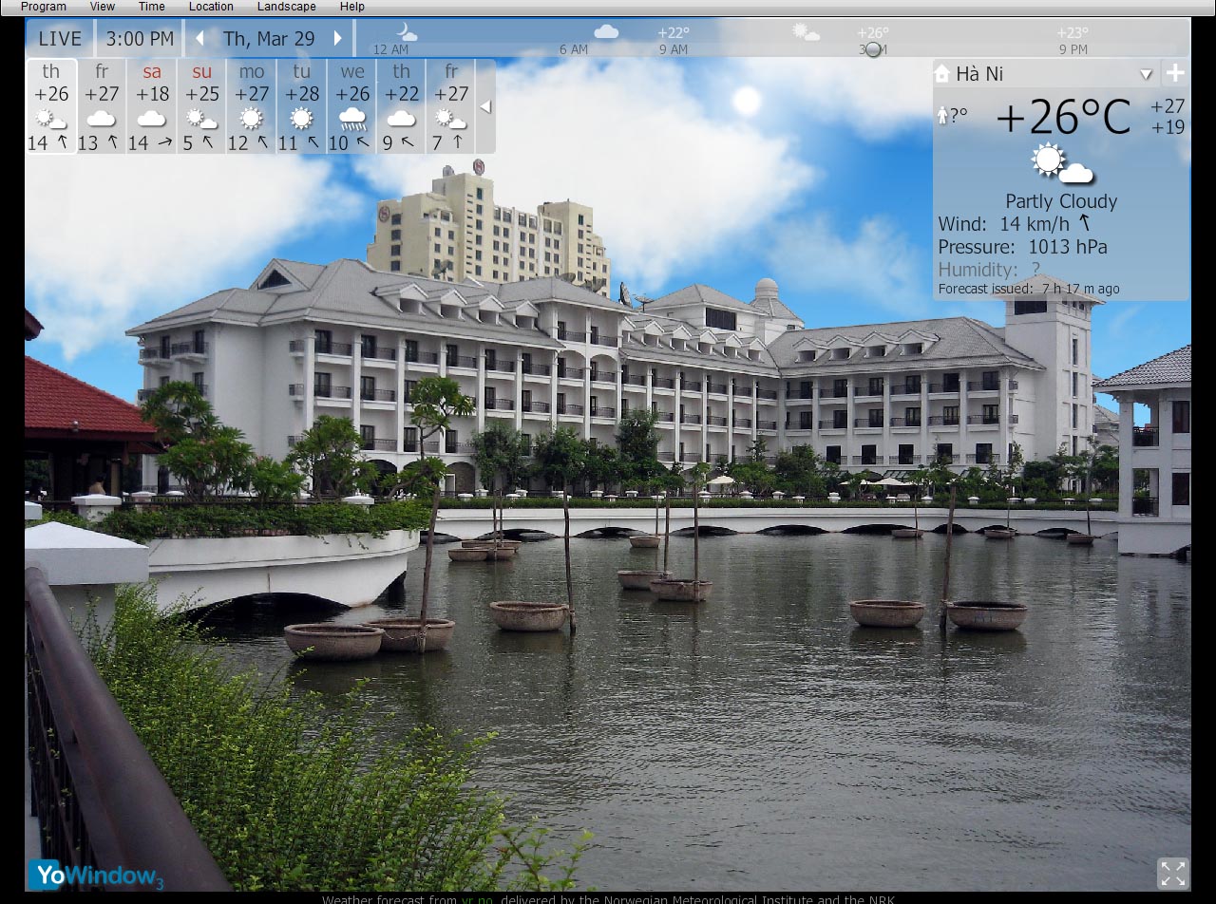The width and height of the screenshot is (1216, 904).
Task: Click the YoWindow logo
Action: click(96, 875)
